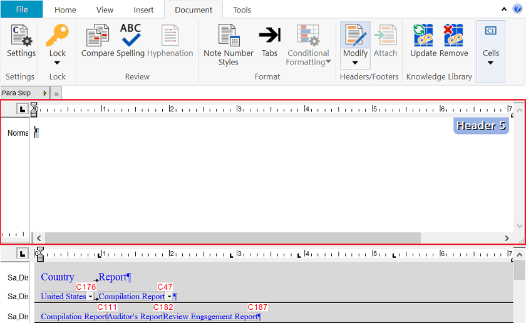This screenshot has width=526, height=323.
Task: Collapse the ribbon with up arrow
Action: tap(505, 9)
